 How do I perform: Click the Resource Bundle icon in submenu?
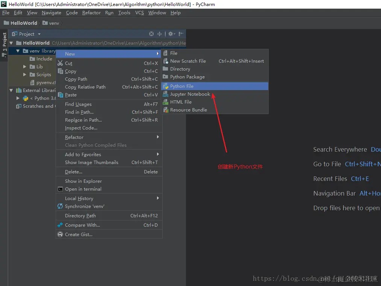(x=165, y=110)
